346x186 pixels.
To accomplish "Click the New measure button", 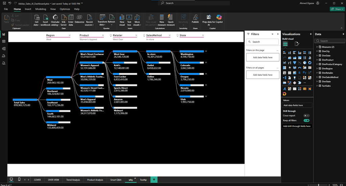I will (162, 20).
